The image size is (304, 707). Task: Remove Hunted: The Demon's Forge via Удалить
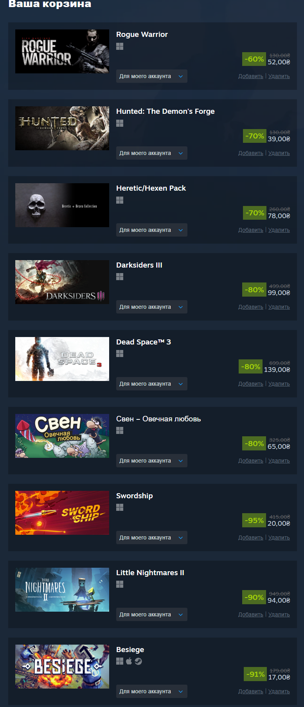tap(279, 153)
